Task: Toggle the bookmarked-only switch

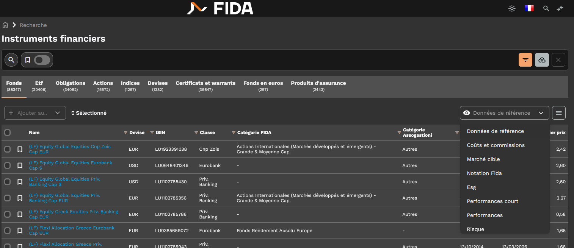Action: 42,60
